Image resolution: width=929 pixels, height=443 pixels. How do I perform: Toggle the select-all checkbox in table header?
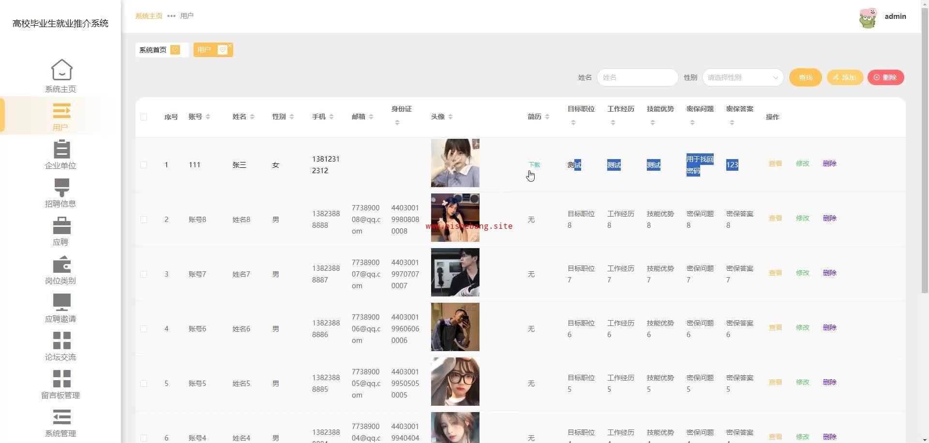144,117
